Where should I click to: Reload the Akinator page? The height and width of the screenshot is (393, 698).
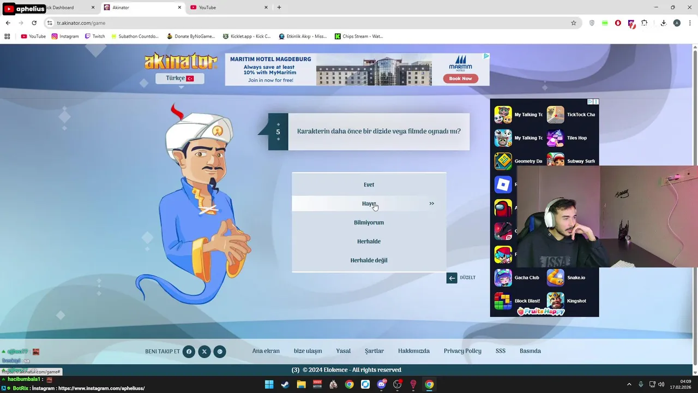[x=34, y=23]
